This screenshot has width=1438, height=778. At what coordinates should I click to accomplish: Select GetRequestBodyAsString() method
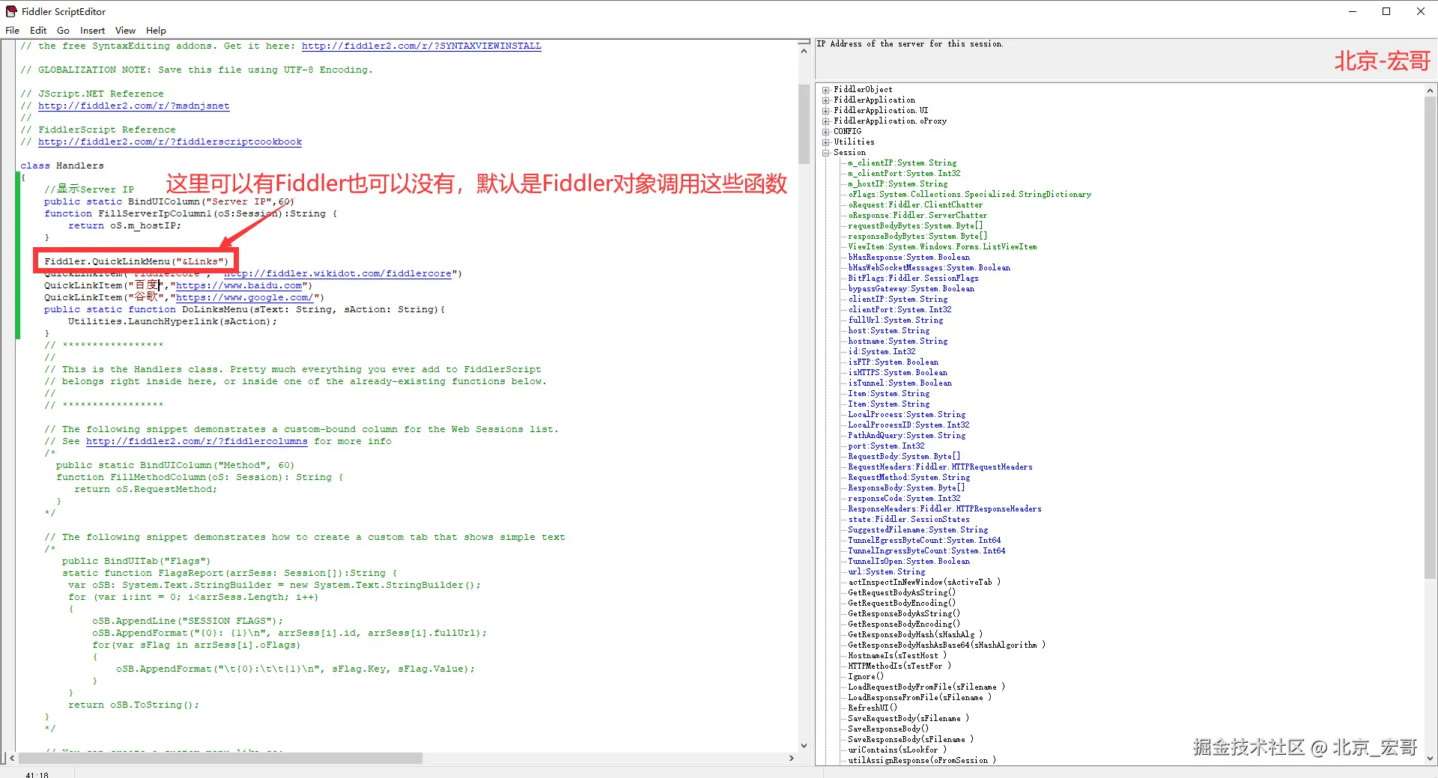(902, 593)
